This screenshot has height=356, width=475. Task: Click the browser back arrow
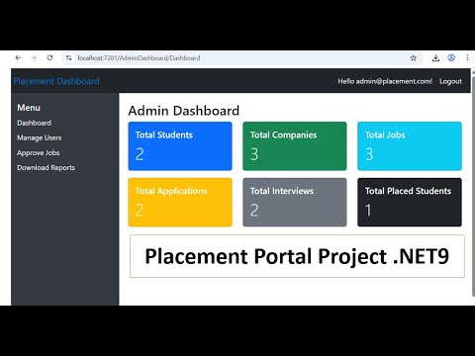[x=18, y=58]
